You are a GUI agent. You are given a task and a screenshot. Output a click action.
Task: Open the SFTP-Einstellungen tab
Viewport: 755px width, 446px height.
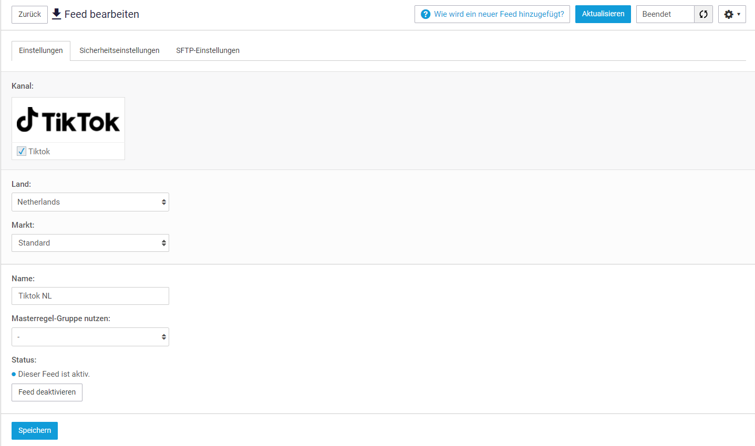click(x=208, y=51)
